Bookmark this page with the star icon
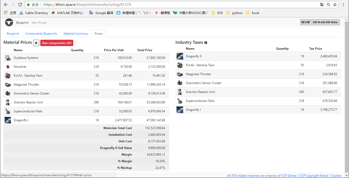 (x=335, y=5)
